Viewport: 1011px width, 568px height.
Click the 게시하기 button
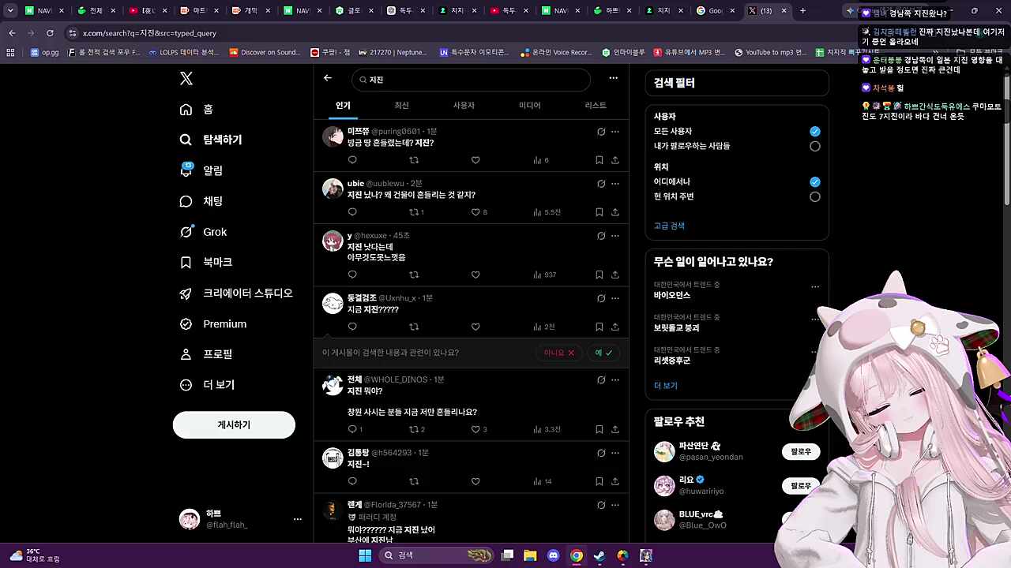pos(234,424)
